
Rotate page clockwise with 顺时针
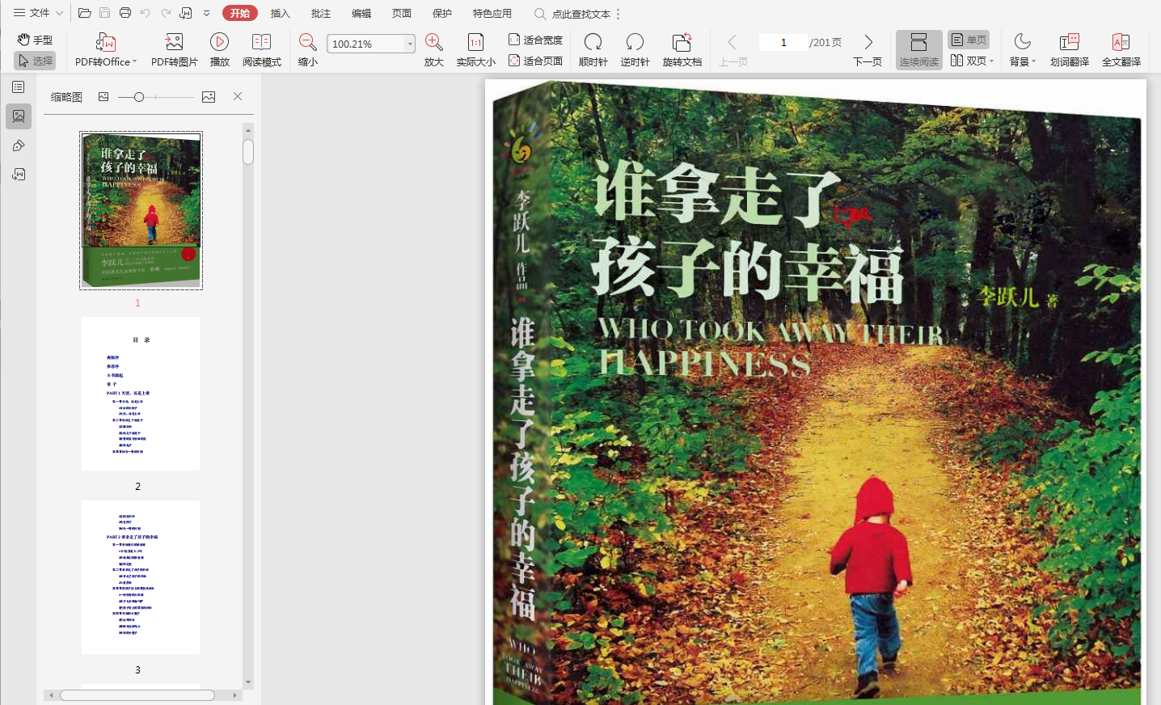tap(593, 43)
